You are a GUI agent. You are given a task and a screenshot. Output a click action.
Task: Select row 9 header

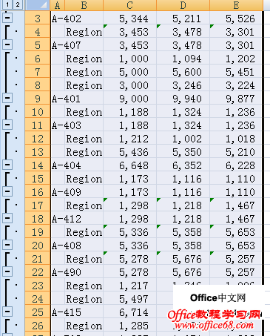[38, 99]
